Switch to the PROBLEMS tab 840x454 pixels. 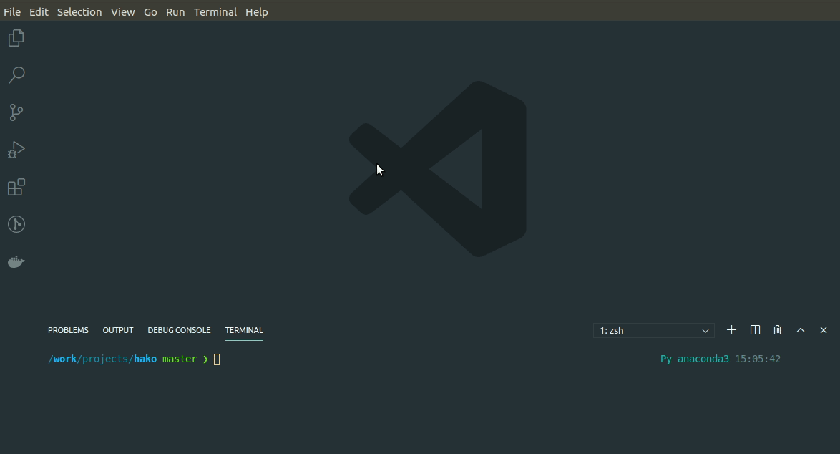coord(68,330)
